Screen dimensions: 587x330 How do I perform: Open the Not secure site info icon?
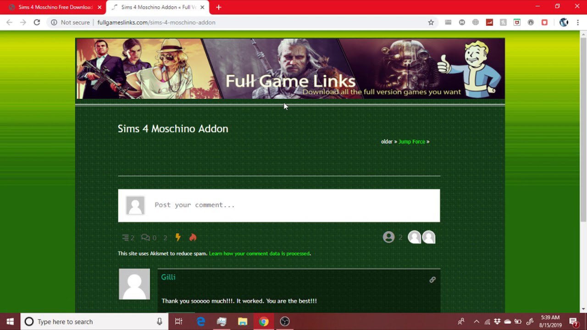coord(54,22)
